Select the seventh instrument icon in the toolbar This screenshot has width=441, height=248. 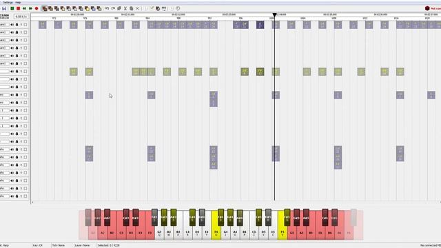coord(81,8)
